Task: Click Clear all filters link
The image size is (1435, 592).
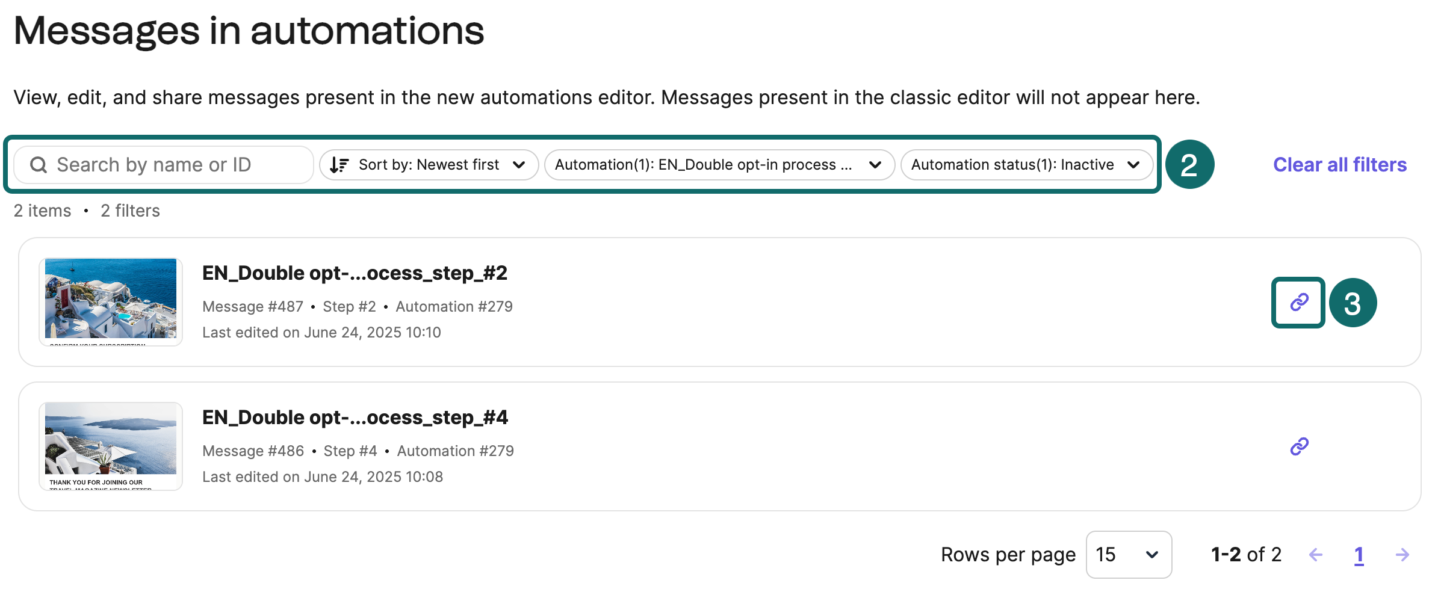Action: pos(1339,165)
